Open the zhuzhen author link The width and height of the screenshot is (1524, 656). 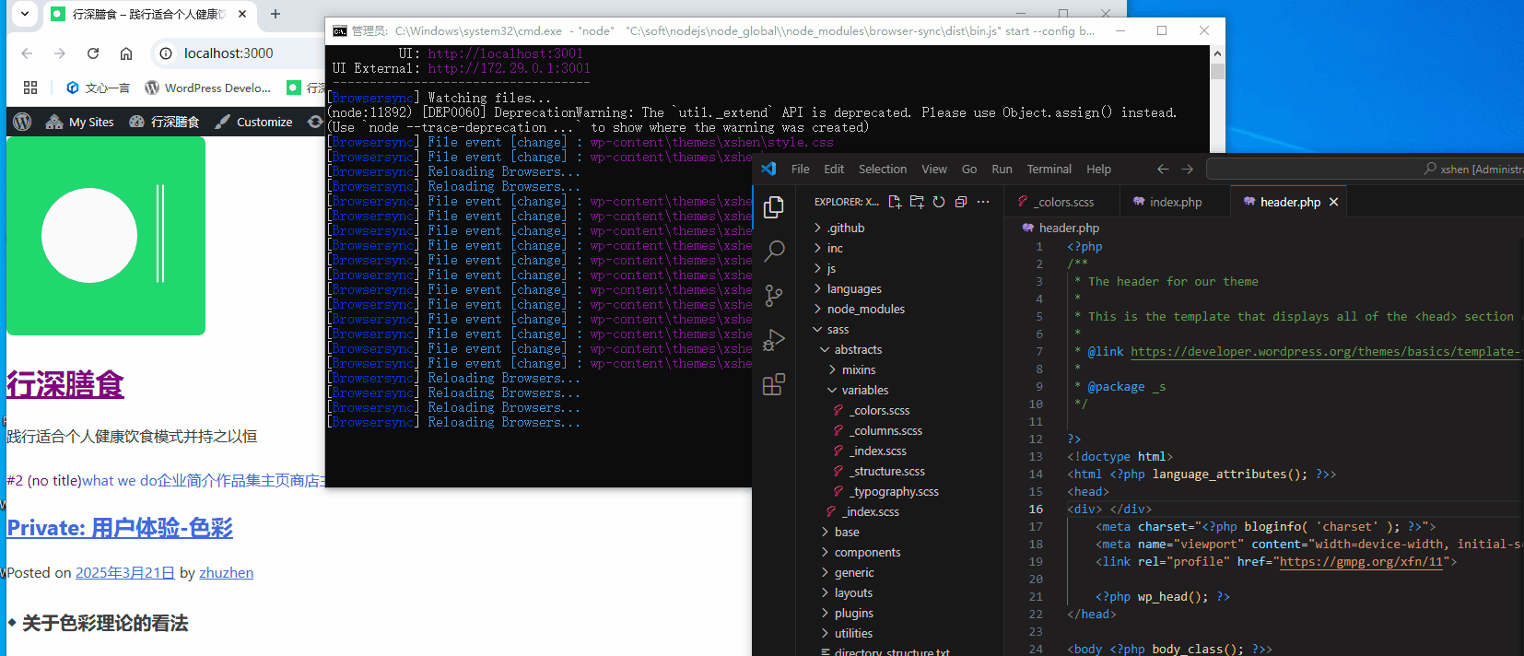tap(227, 573)
